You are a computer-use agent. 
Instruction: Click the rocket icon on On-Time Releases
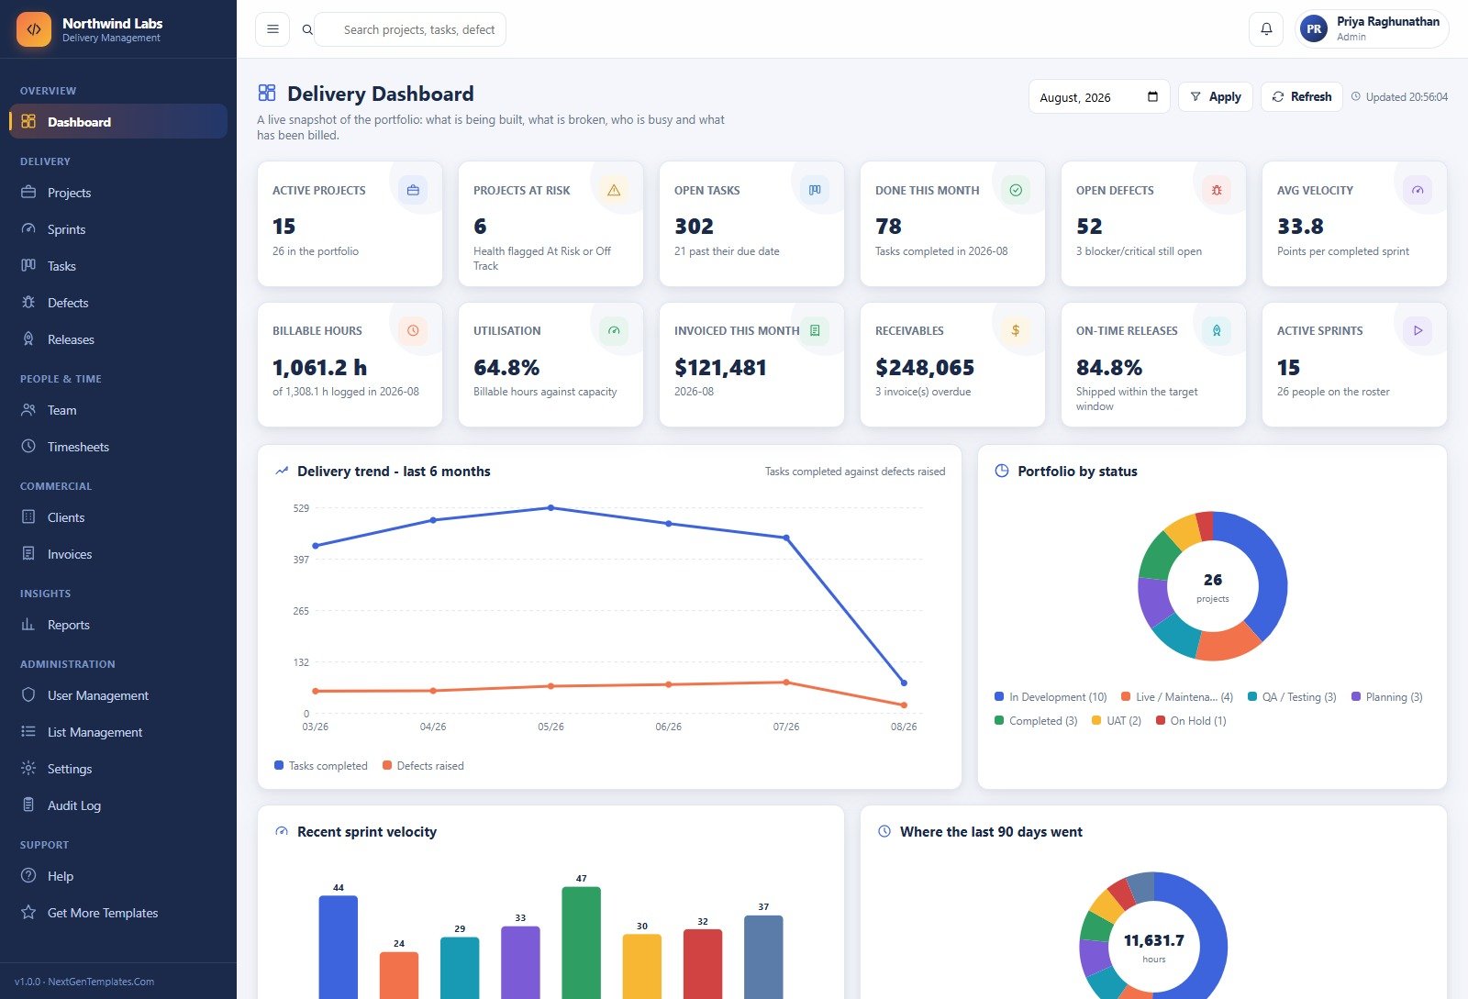point(1217,330)
